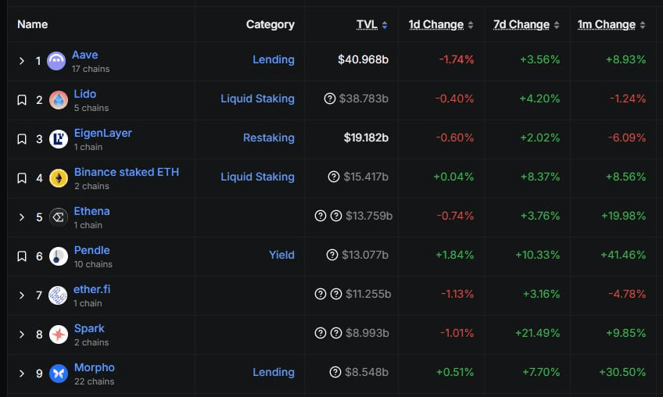Viewport: 663px width, 397px height.
Task: Open the Ethena protocol page
Action: 91,211
